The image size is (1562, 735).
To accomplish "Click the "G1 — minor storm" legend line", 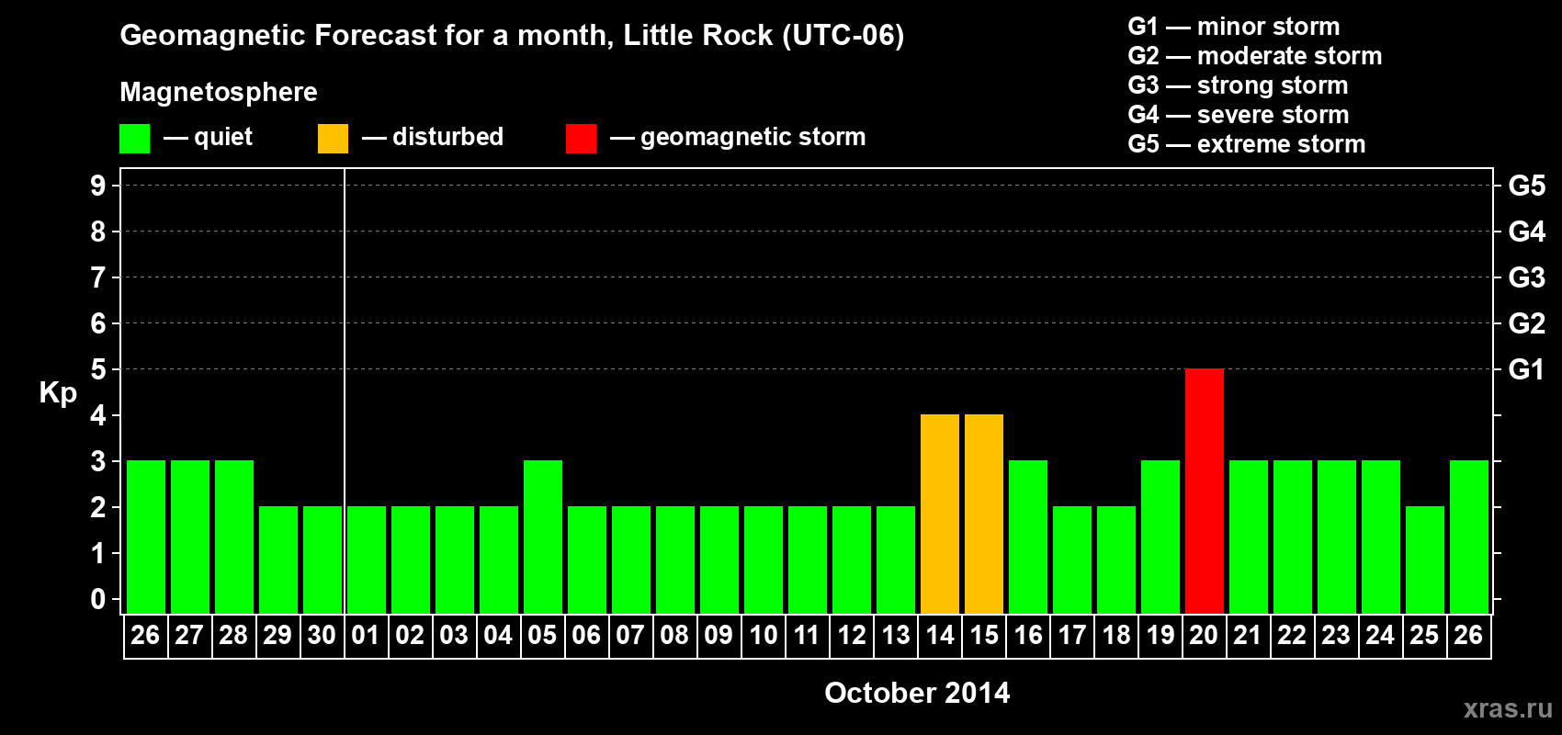I will 1234,27.
